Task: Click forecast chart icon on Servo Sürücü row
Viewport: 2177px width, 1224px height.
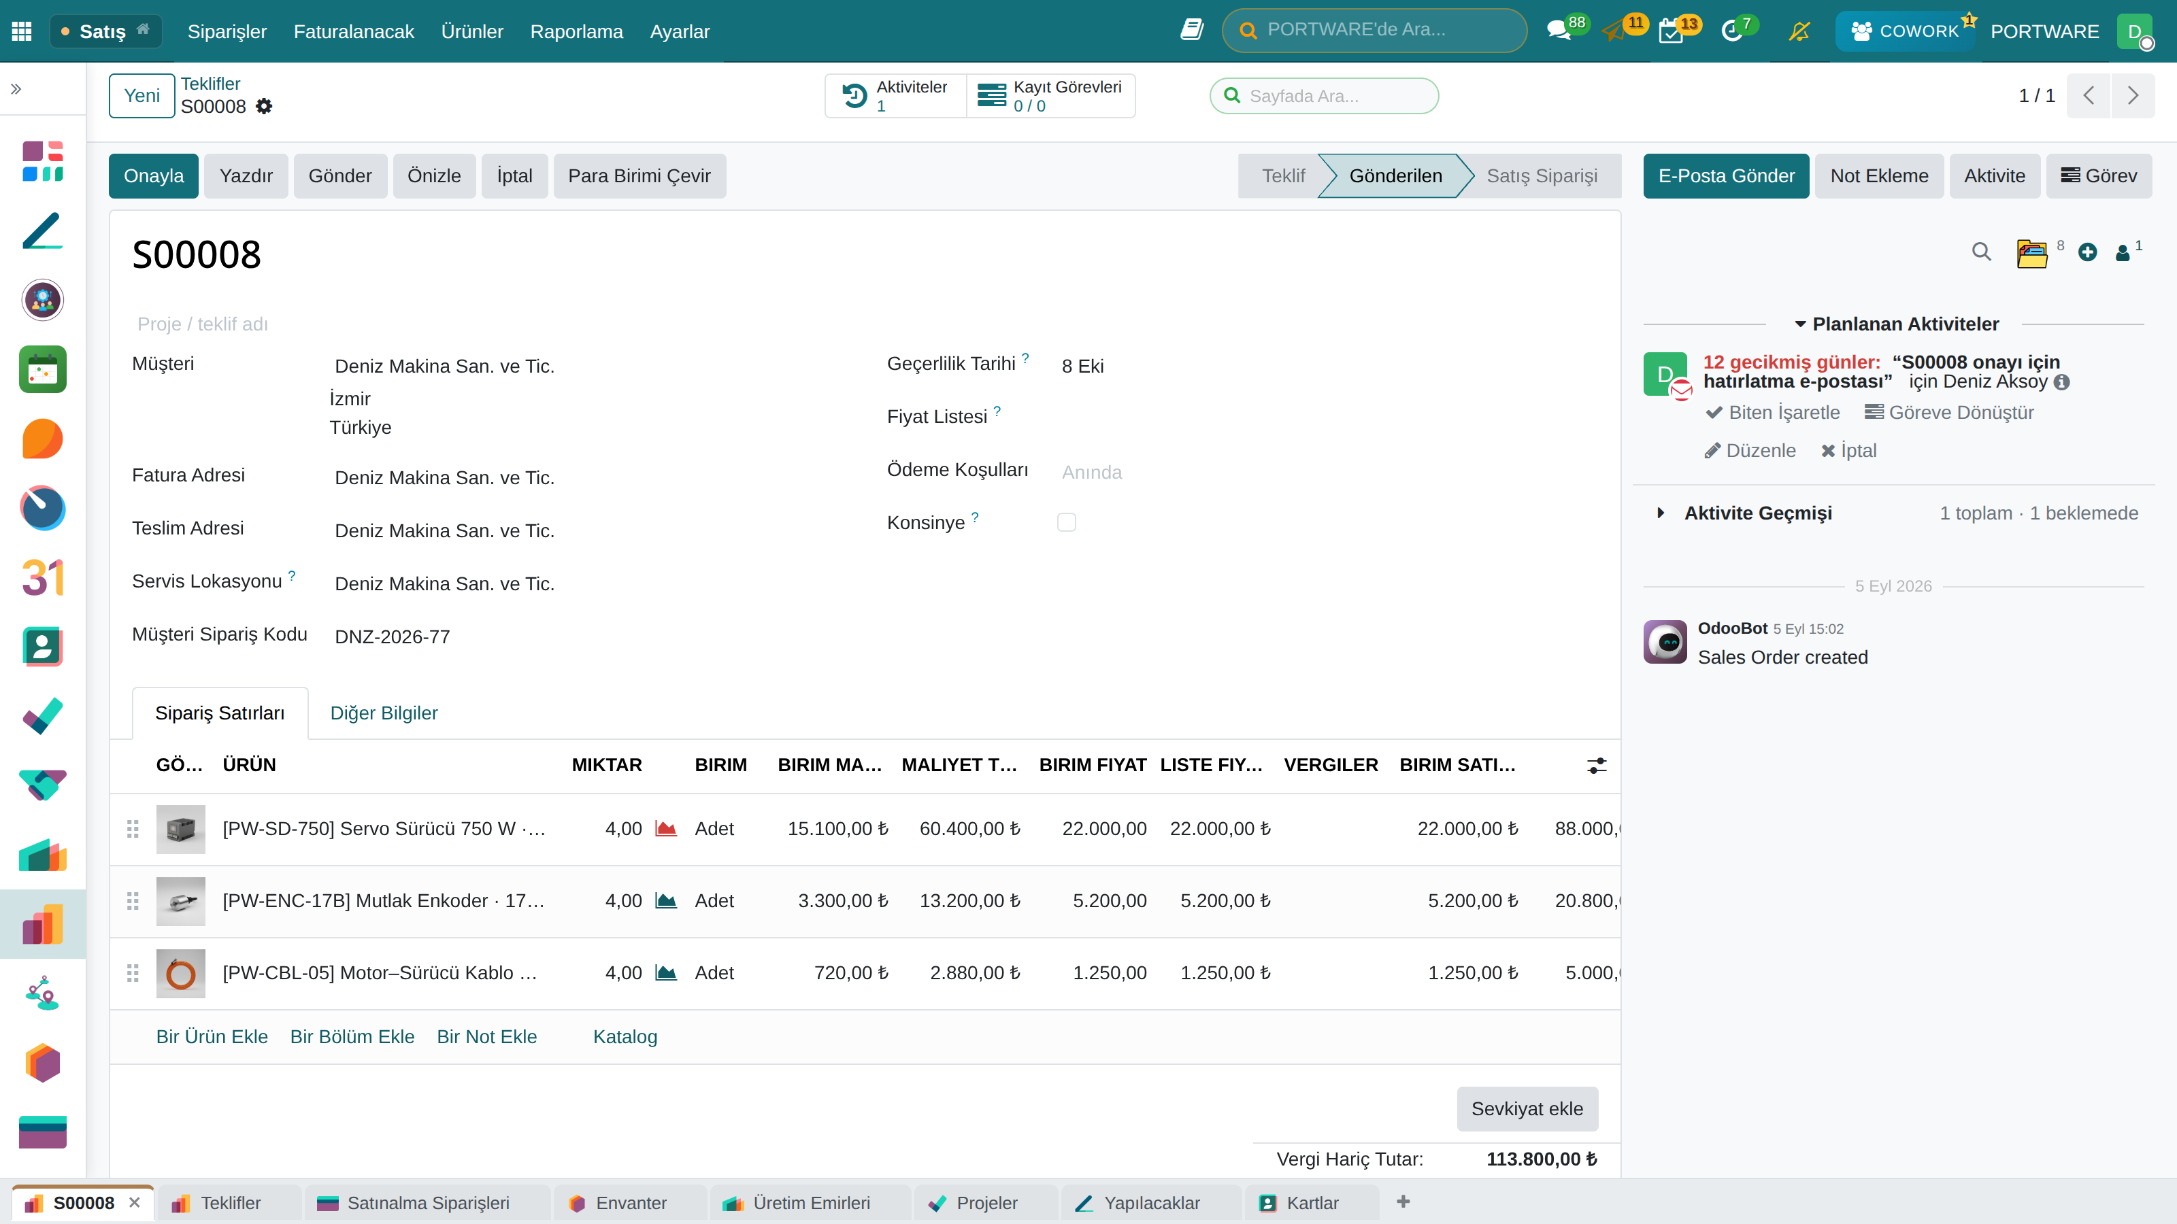Action: coord(666,829)
